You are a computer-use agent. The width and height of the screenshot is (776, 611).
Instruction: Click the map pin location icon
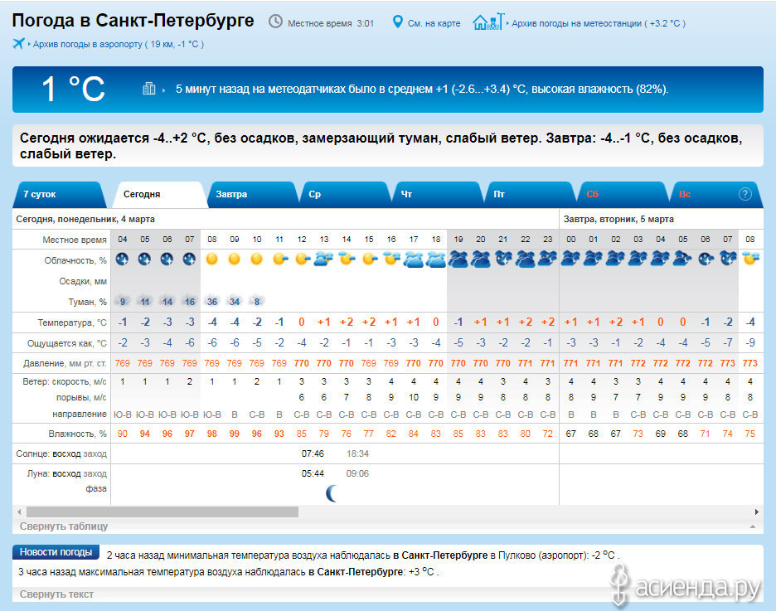(397, 22)
